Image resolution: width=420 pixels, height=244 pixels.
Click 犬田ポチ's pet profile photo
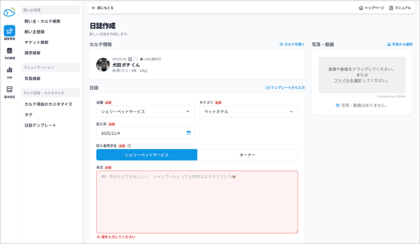click(103, 64)
